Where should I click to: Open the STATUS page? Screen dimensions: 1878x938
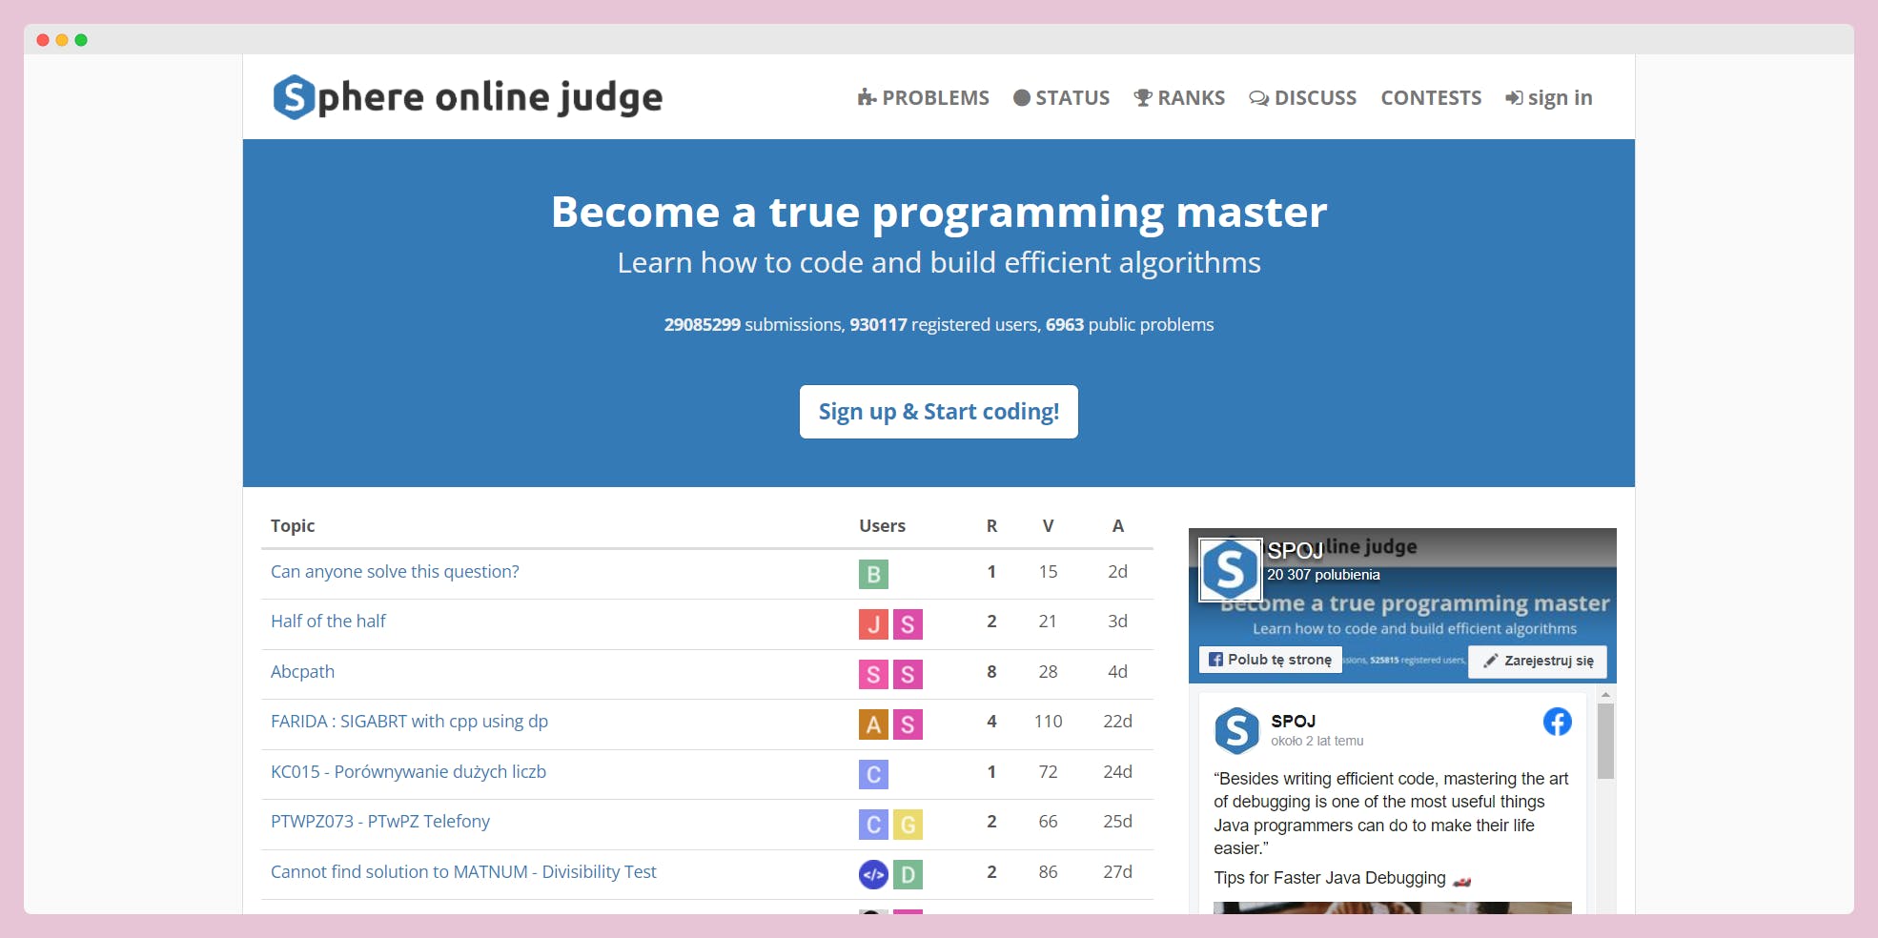pyautogui.click(x=1061, y=98)
